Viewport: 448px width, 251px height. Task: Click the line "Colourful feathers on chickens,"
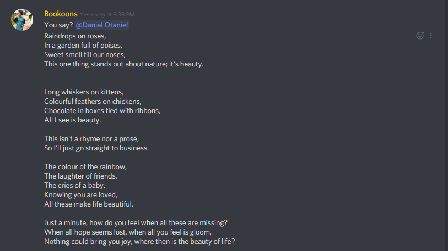93,102
